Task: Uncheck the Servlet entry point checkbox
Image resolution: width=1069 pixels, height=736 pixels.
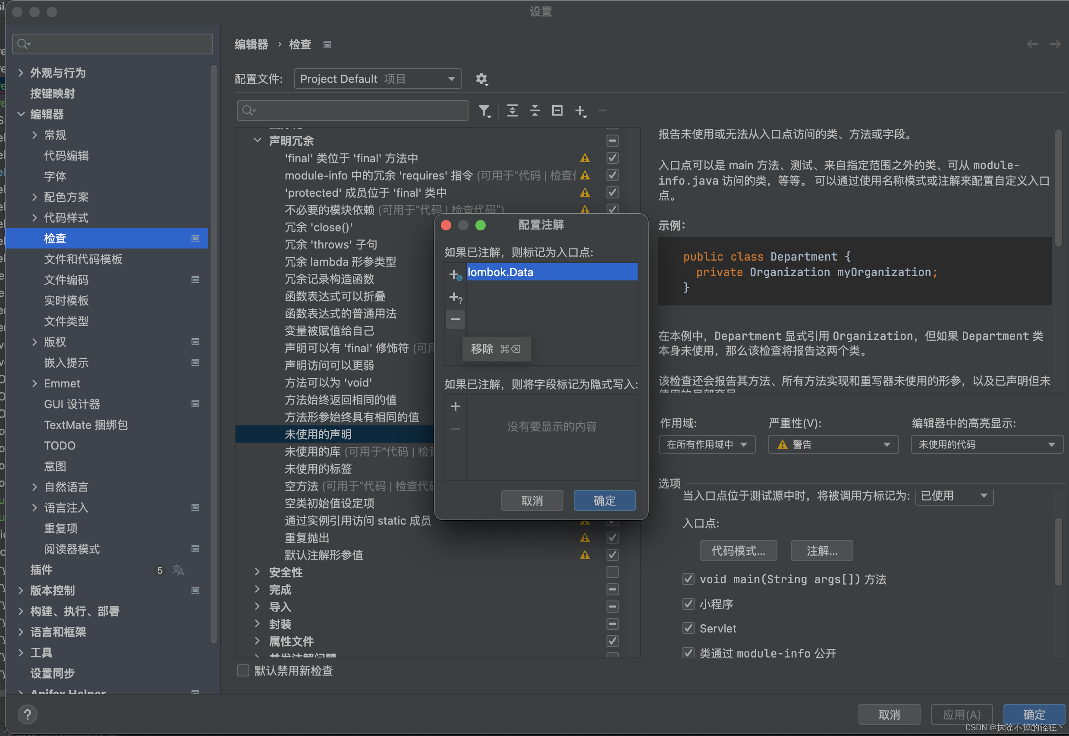Action: coord(688,628)
